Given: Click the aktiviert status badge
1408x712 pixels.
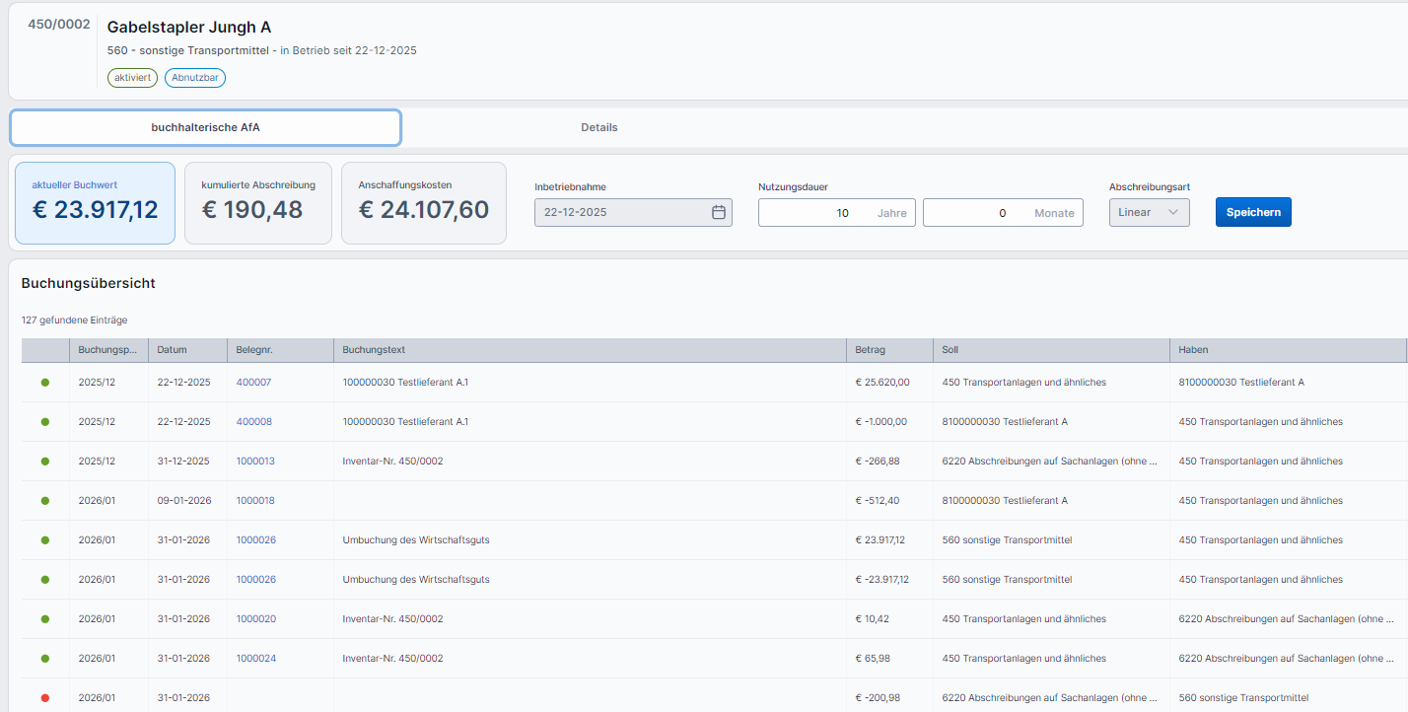Looking at the screenshot, I should [x=132, y=78].
